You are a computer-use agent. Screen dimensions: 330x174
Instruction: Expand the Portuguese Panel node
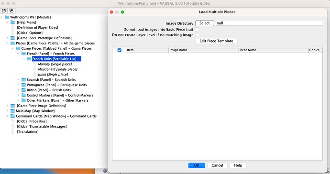click(18, 85)
